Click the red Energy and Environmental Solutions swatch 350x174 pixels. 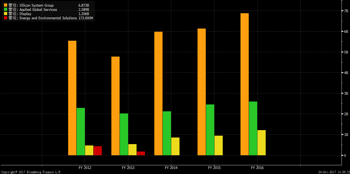(x=6, y=18)
